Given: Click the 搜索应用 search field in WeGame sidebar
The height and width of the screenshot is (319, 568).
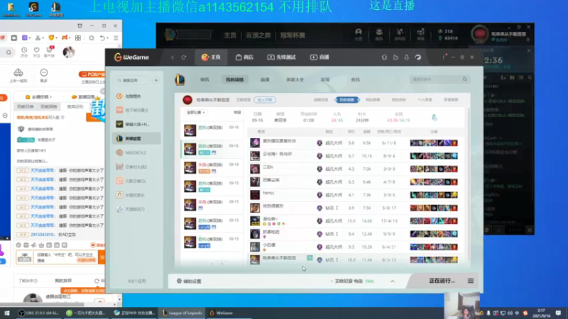Looking at the screenshot, I should coord(133,80).
